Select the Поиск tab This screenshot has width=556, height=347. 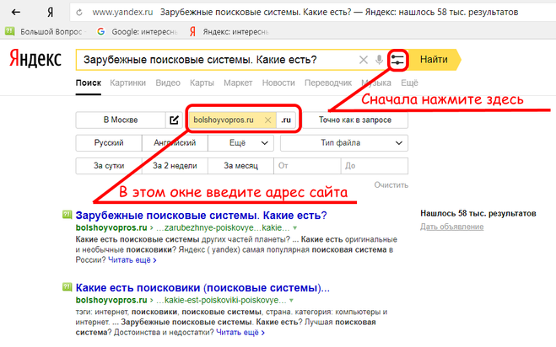point(89,83)
